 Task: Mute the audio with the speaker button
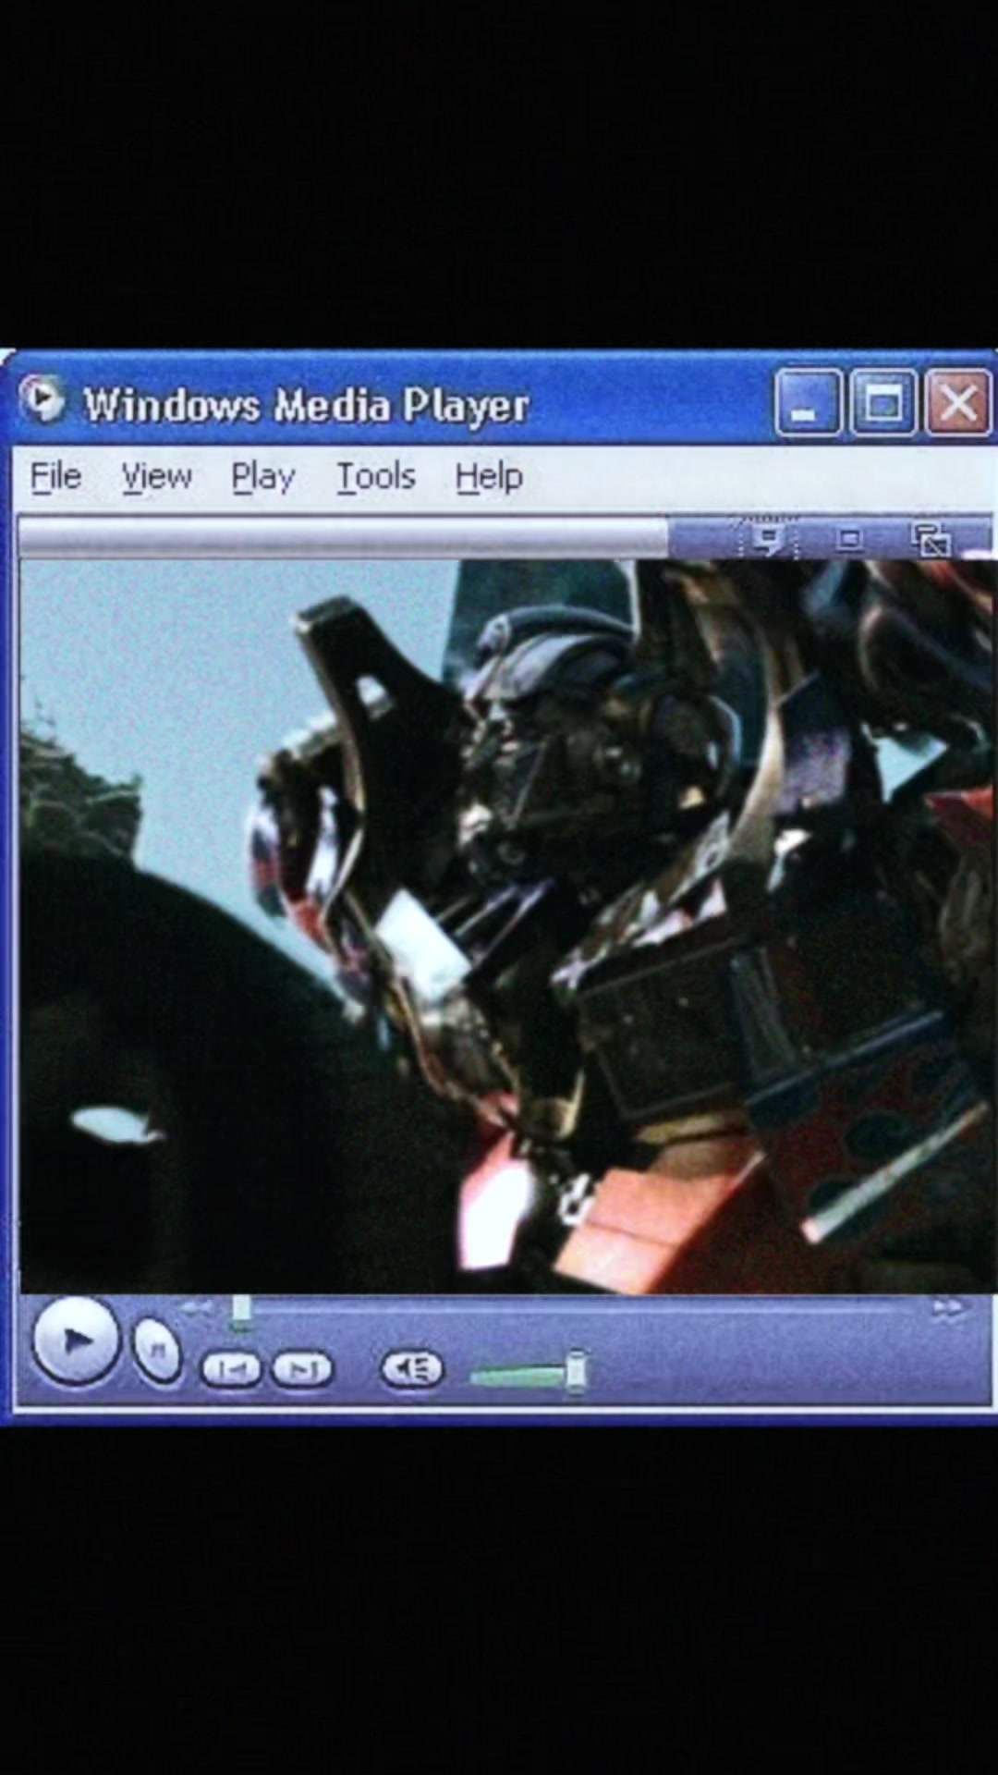point(412,1369)
